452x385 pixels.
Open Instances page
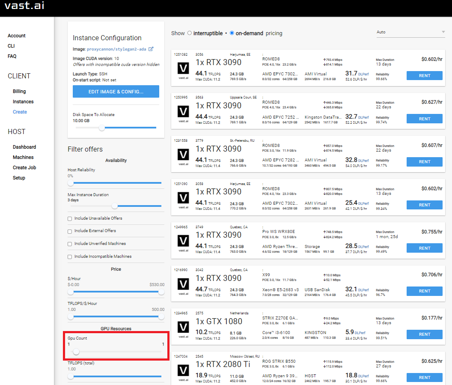tap(23, 101)
